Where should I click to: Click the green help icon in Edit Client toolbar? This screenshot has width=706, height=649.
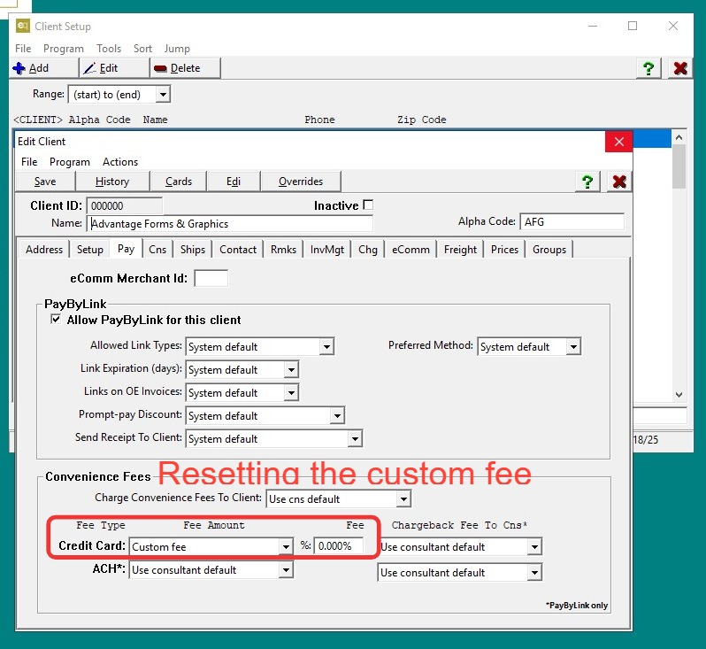(x=587, y=182)
